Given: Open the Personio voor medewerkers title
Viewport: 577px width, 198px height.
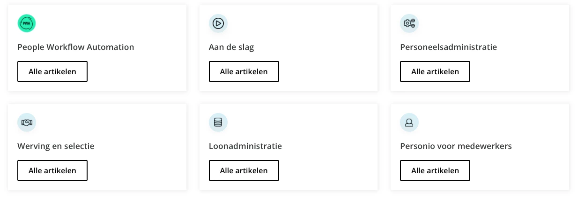Looking at the screenshot, I should [456, 146].
